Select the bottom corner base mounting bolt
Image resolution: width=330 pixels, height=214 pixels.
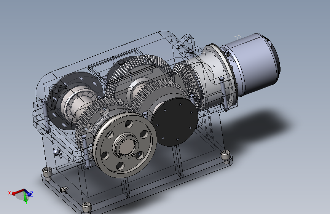pos(87,207)
